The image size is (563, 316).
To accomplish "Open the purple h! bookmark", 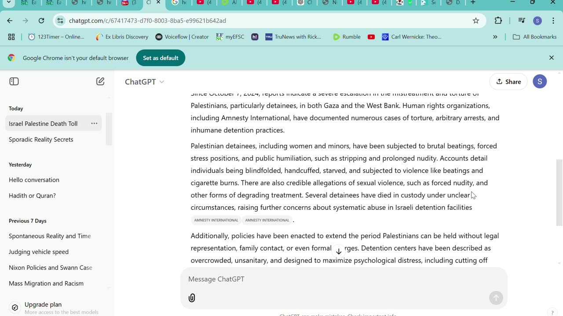I will (x=255, y=37).
